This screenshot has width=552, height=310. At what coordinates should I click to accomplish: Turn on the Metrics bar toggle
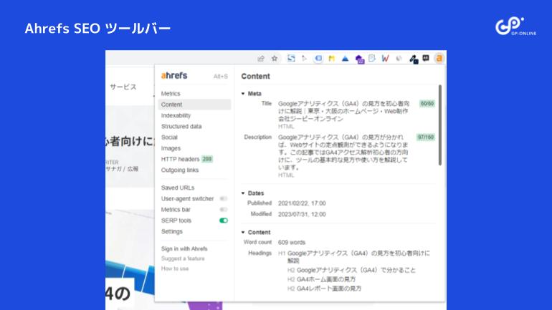[x=223, y=209]
